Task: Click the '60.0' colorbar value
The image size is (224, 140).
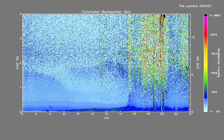Action: pos(214,92)
